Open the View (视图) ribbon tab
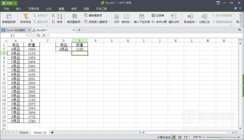The image size is (244, 140). click(86, 9)
